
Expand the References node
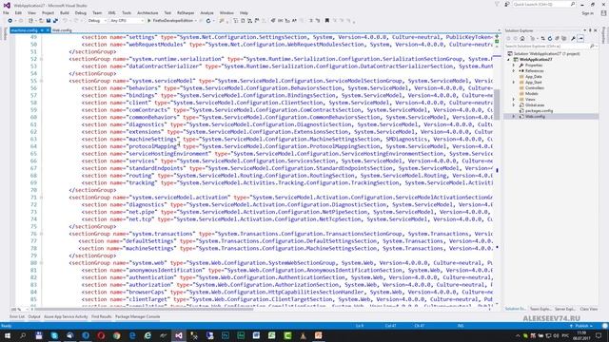(x=514, y=71)
